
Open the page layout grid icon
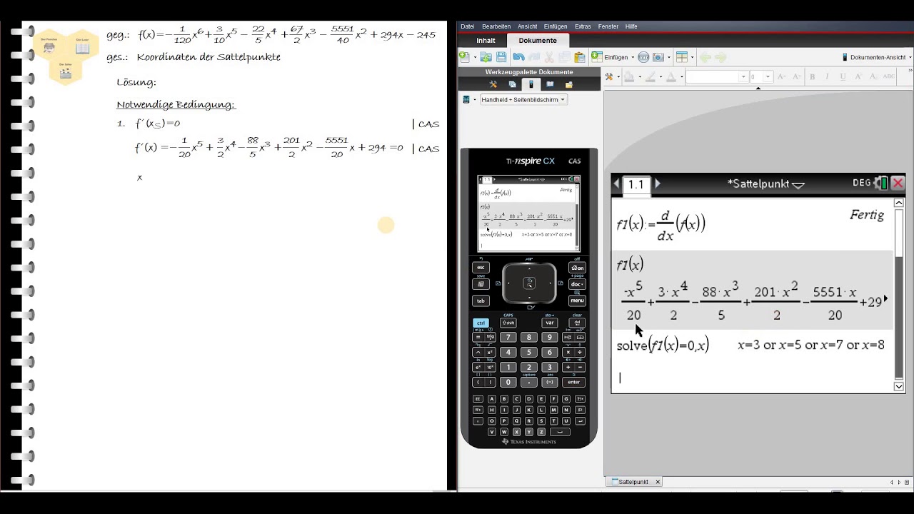pos(682,57)
